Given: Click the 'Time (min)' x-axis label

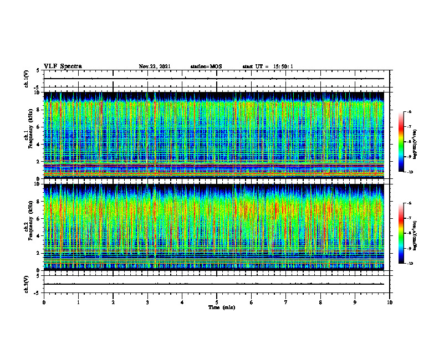Looking at the screenshot, I should click(222, 307).
